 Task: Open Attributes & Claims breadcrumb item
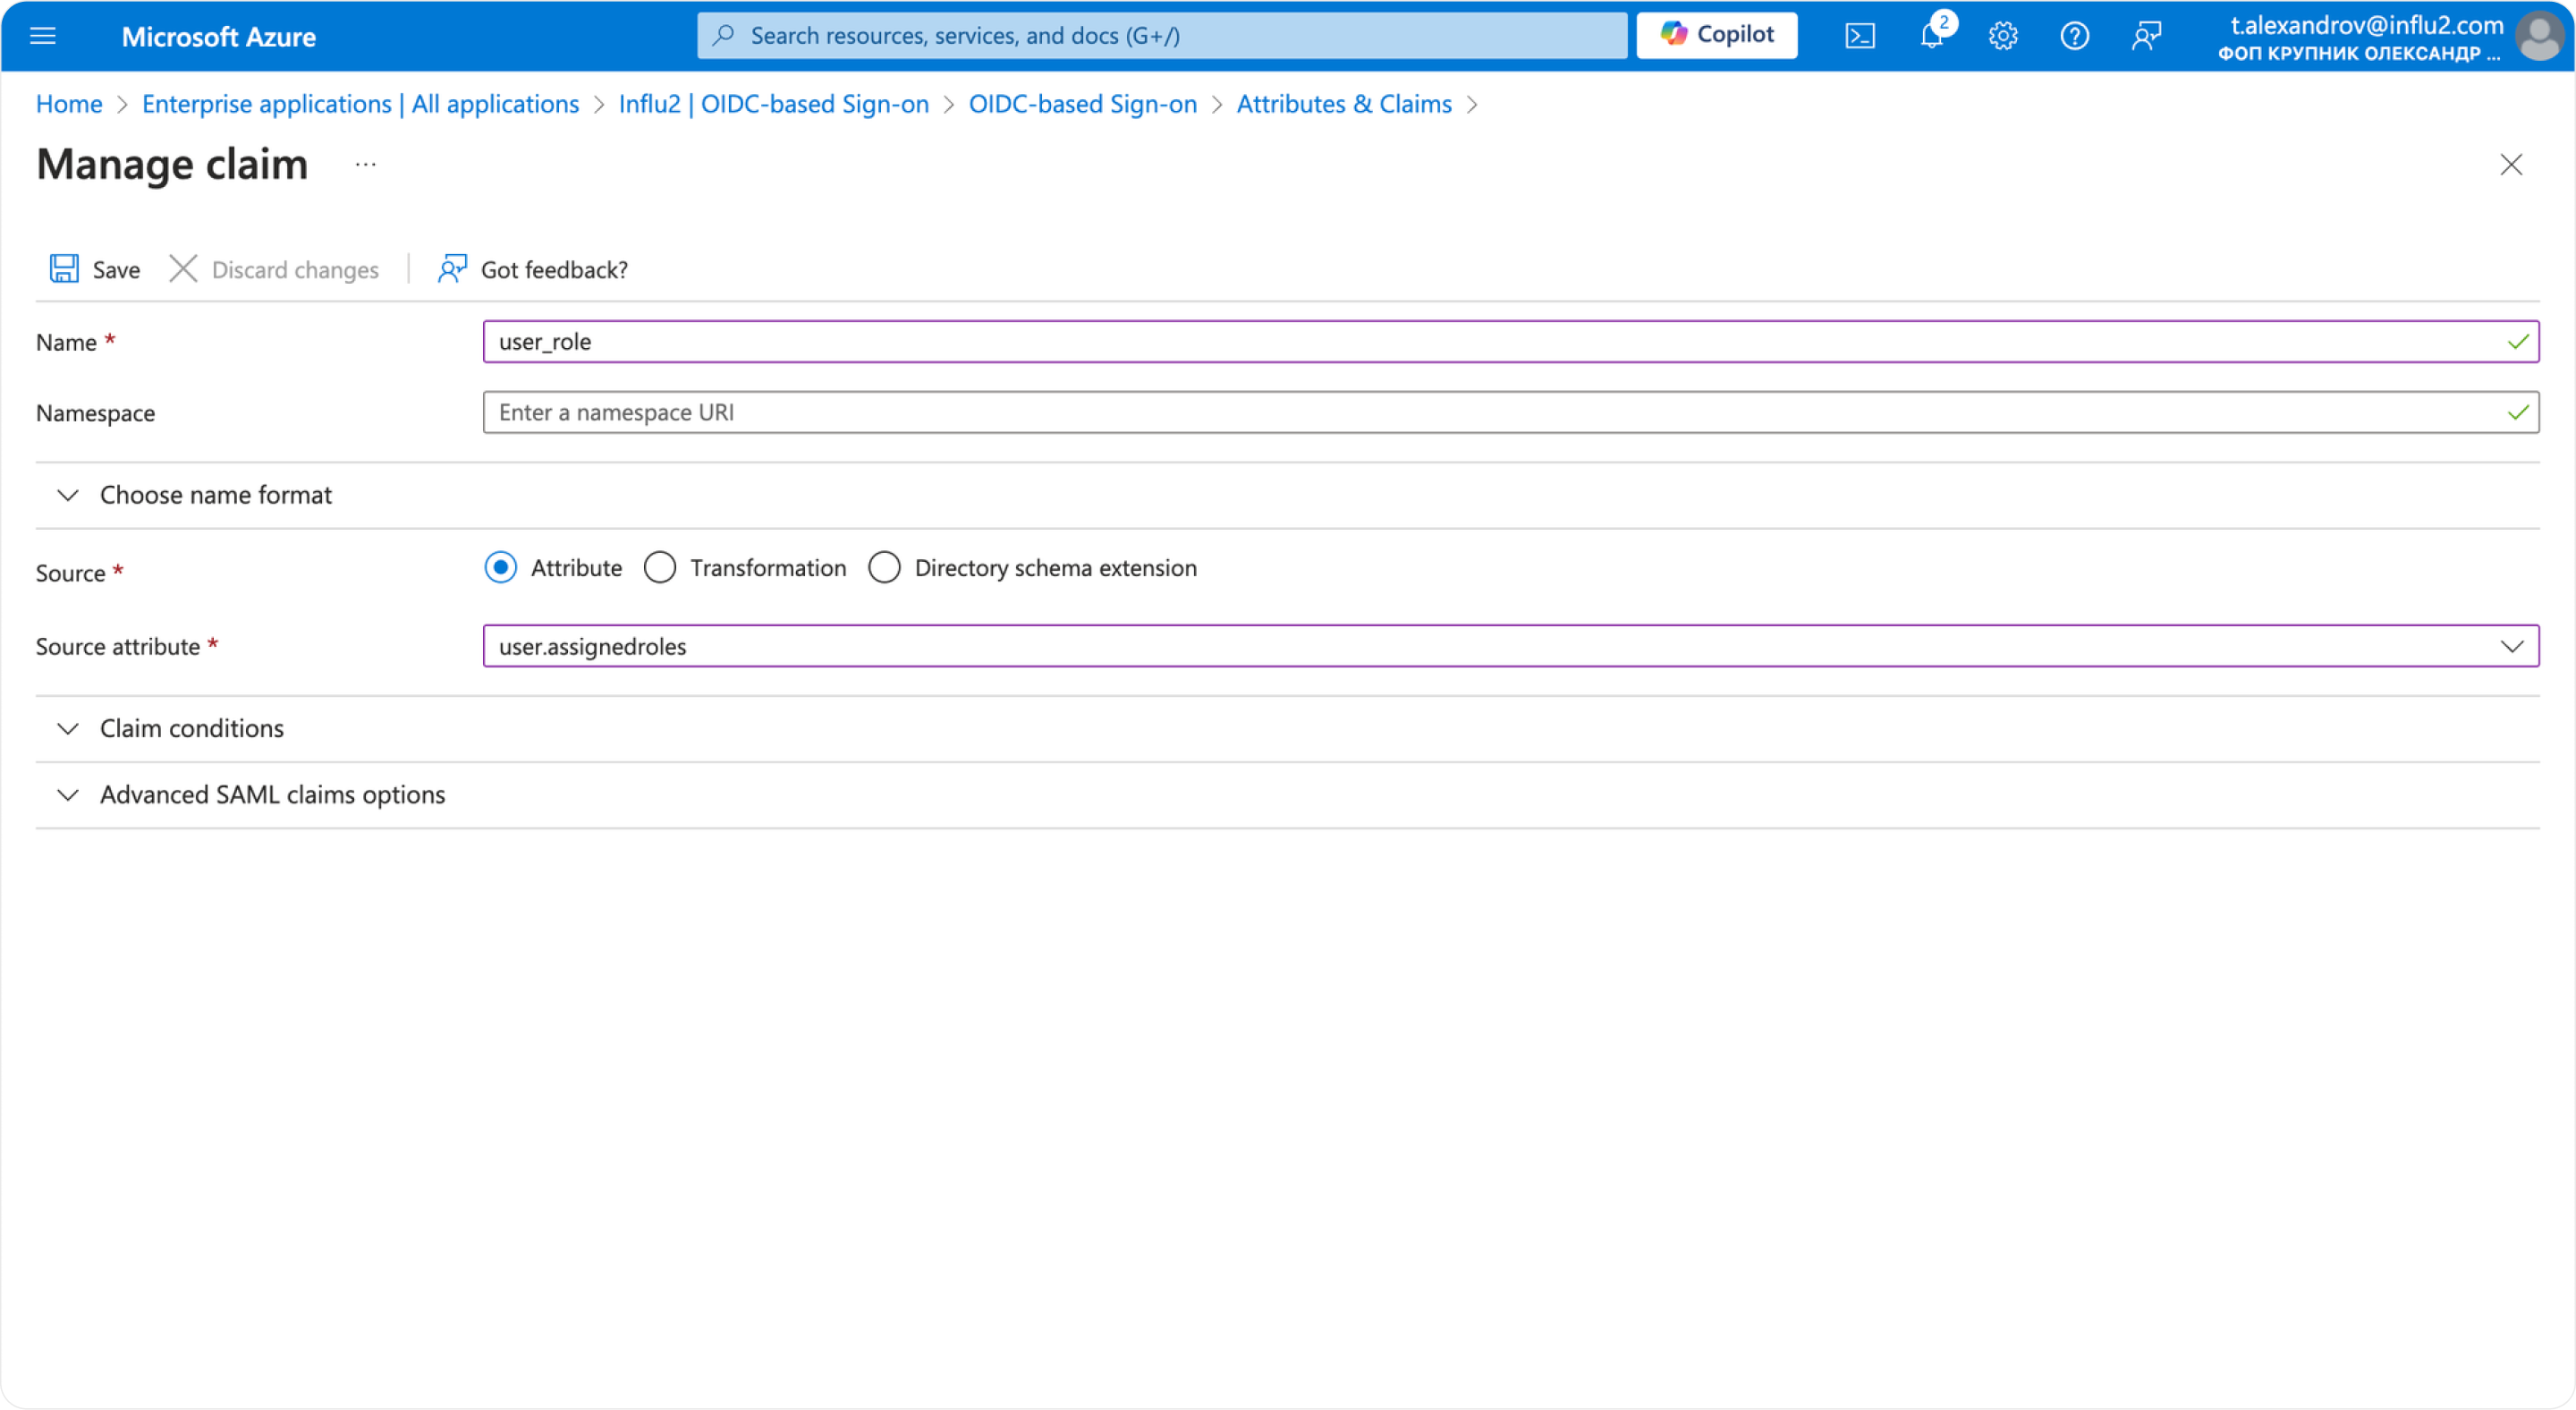coord(1343,103)
